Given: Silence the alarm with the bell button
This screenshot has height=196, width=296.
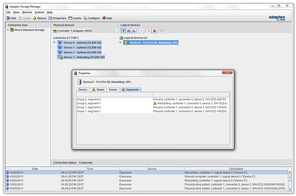Looking at the screenshot, I should click(40, 18).
